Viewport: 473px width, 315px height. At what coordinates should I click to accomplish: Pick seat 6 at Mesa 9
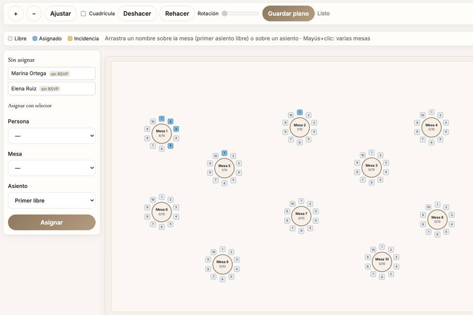coord(222,280)
